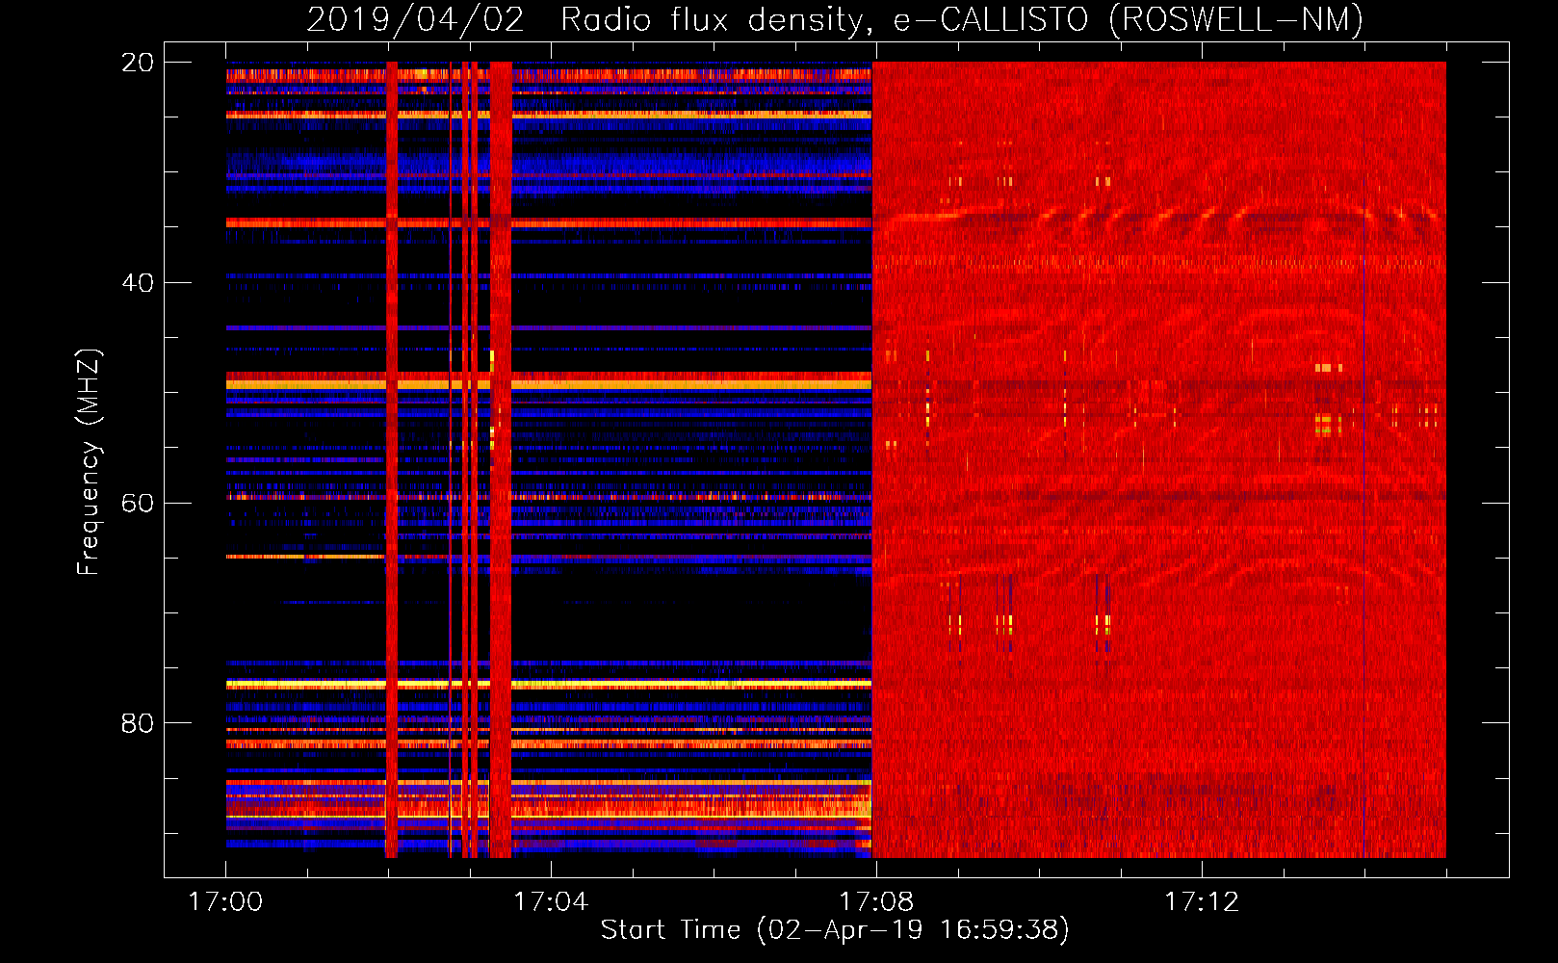This screenshot has width=1558, height=963.
Task: Click the 60 frequency axis label
Action: click(137, 504)
